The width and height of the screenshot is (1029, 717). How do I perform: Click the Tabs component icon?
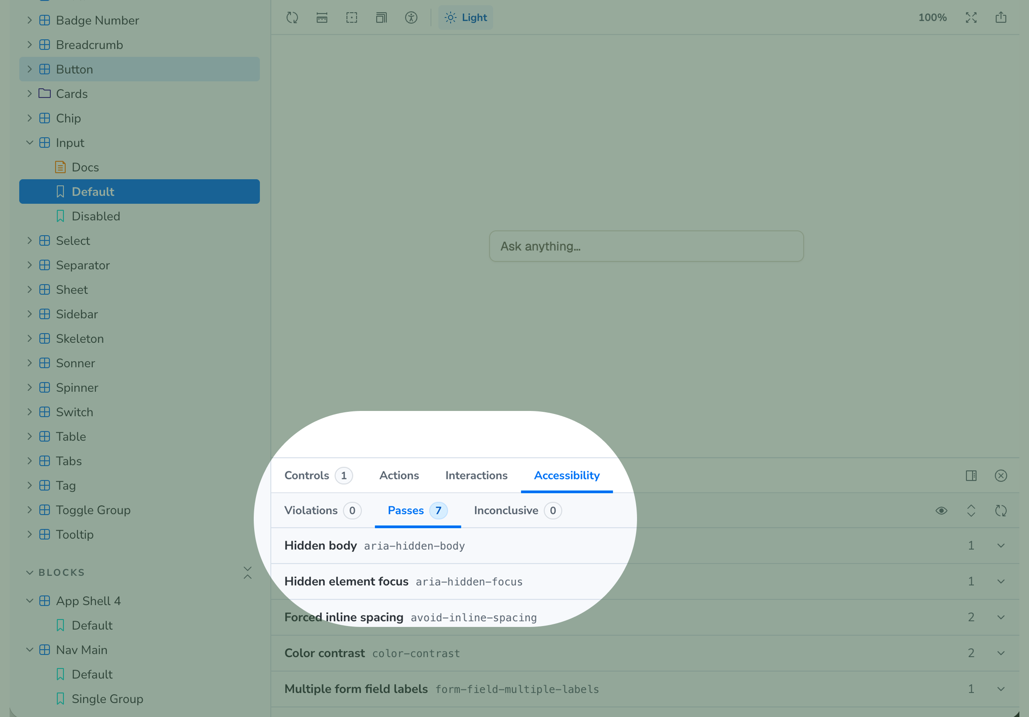click(44, 461)
